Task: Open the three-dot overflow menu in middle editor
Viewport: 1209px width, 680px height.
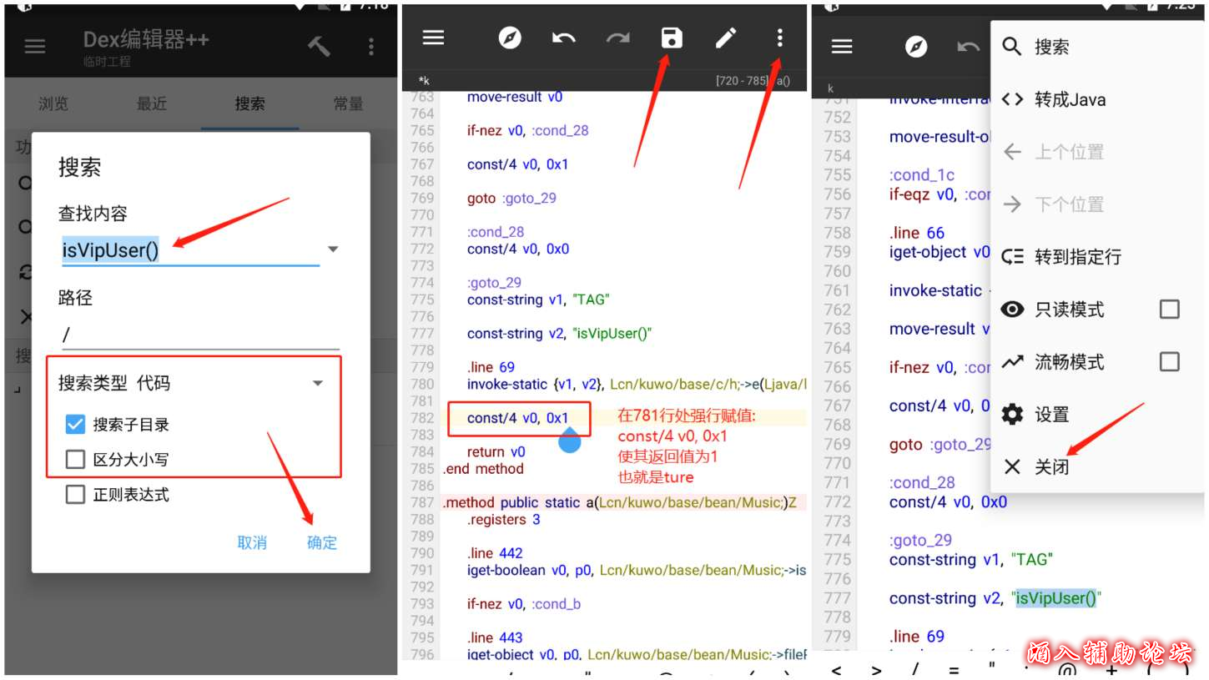Action: [x=779, y=38]
